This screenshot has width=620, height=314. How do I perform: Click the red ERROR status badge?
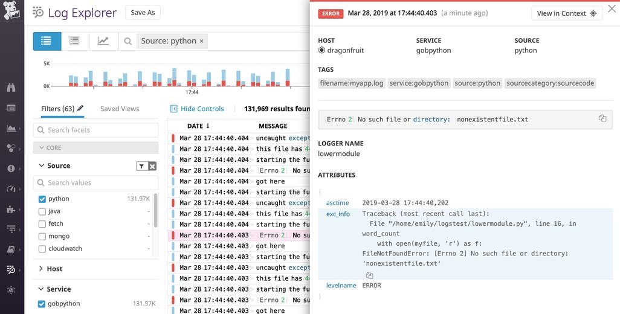[331, 13]
